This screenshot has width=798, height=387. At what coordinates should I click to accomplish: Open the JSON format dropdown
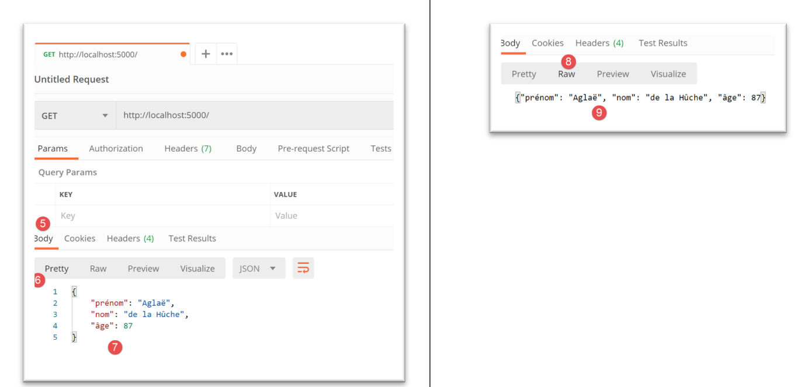point(258,269)
